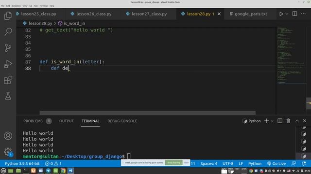Click the editor horizontal scrollbar

click(x=147, y=113)
